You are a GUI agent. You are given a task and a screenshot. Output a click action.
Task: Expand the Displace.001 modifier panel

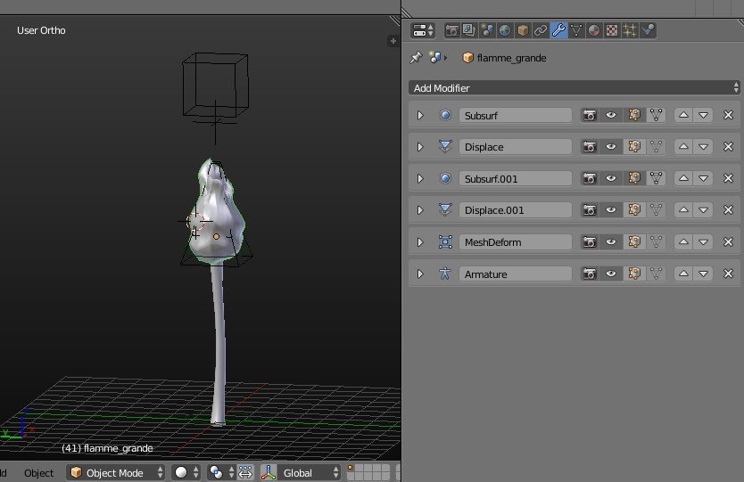pyautogui.click(x=420, y=210)
